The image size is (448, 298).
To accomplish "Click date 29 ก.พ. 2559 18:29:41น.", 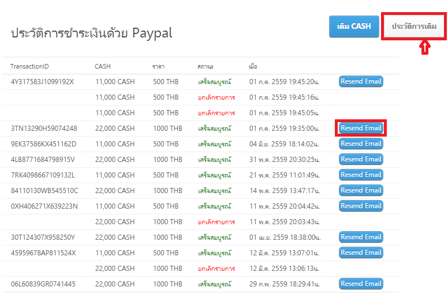I will click(x=285, y=284).
